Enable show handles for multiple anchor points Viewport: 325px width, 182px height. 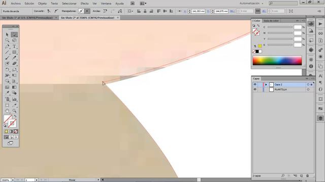[x=81, y=11]
